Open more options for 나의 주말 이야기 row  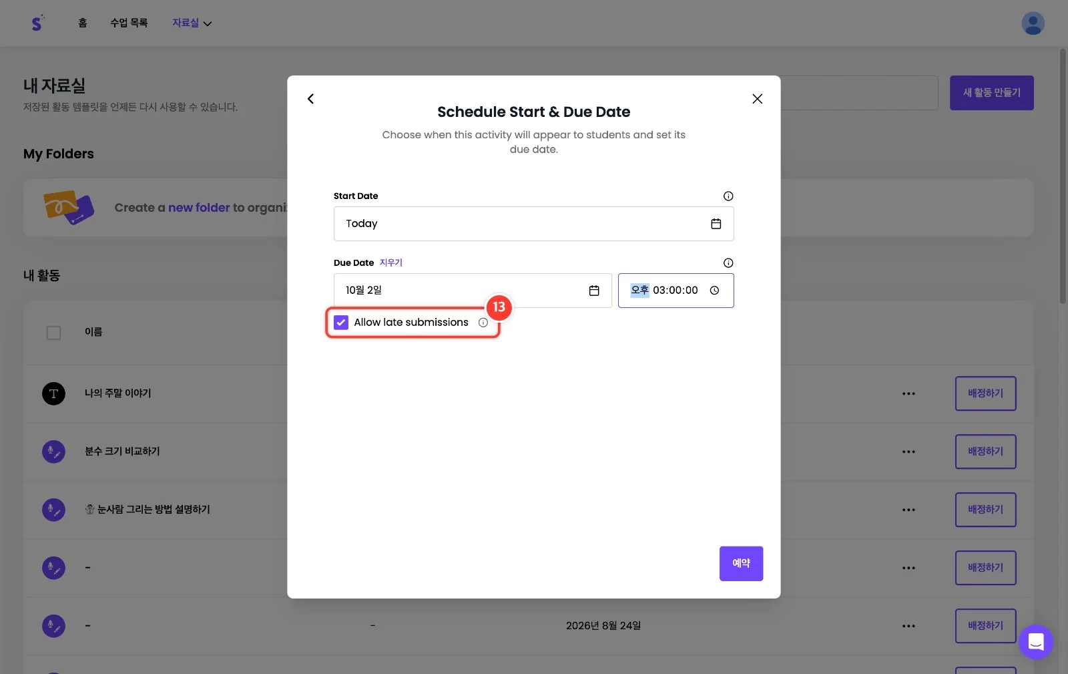908,393
